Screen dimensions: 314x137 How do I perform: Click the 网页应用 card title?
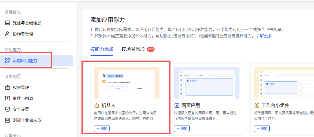[x=191, y=106]
